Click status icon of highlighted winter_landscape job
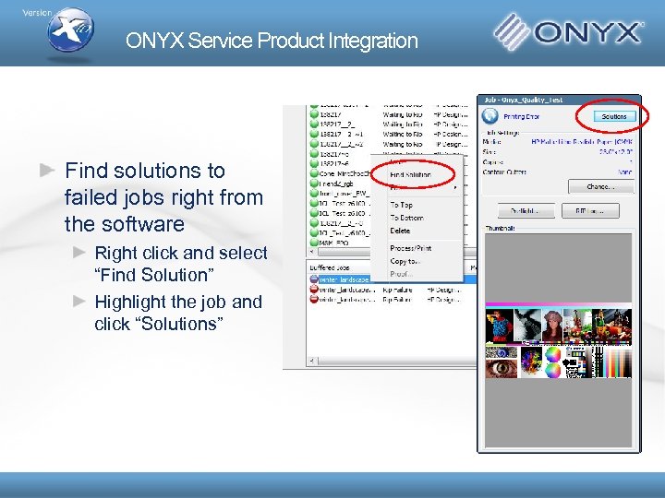The height and width of the screenshot is (498, 665). pos(314,279)
